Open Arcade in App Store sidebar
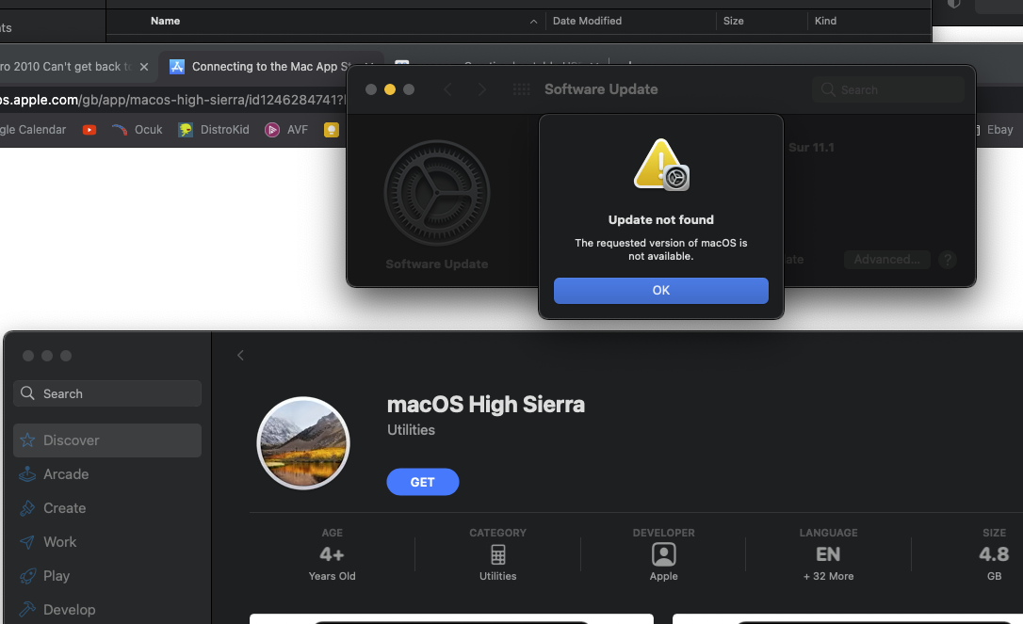The width and height of the screenshot is (1023, 624). pyautogui.click(x=107, y=474)
